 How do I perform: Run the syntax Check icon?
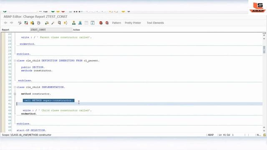(47, 23)
